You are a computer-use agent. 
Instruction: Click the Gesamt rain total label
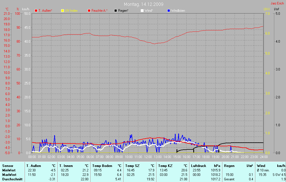pos(229,179)
